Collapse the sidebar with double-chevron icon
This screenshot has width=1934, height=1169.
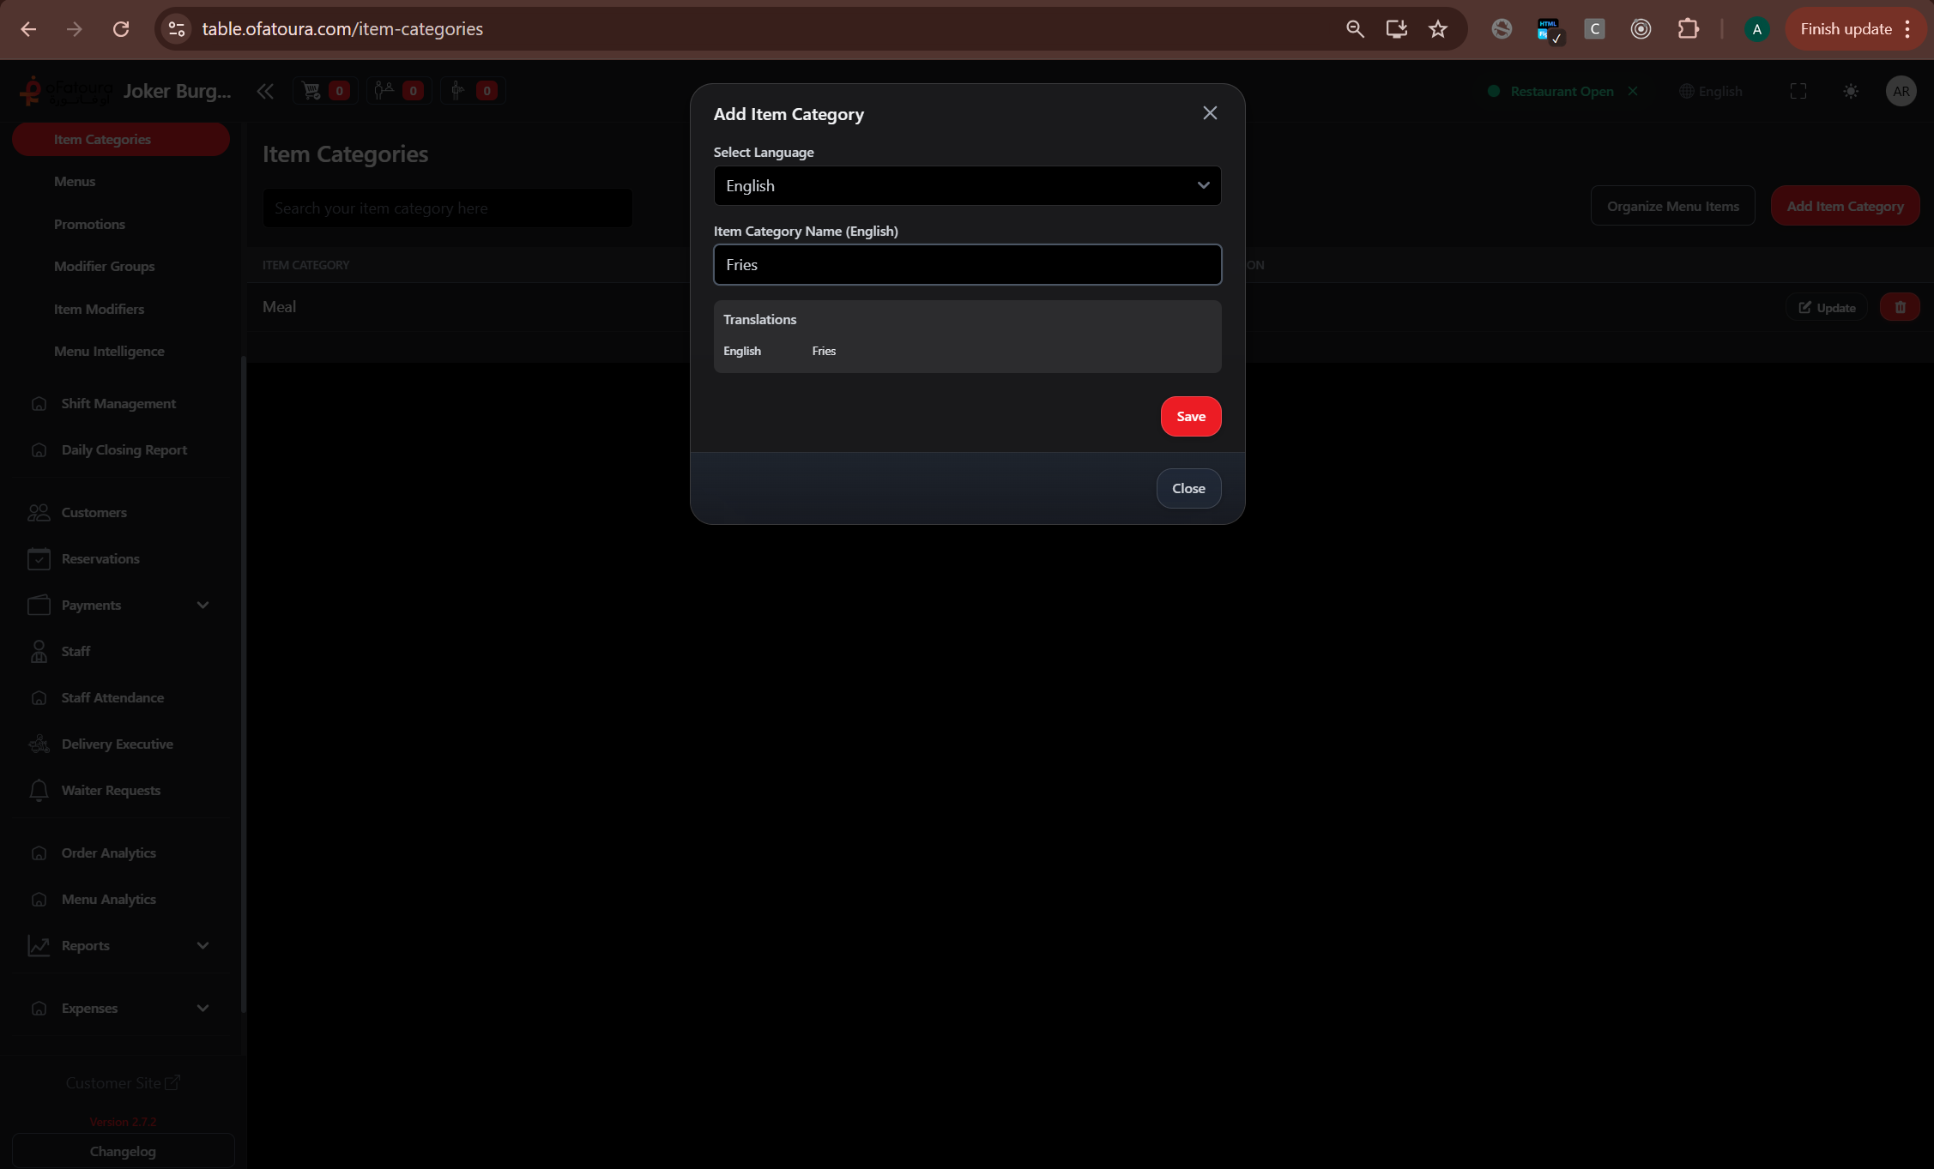[x=265, y=91]
